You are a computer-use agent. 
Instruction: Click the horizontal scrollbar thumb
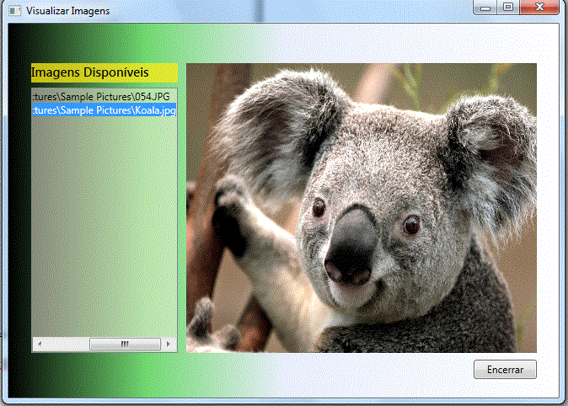coord(125,345)
